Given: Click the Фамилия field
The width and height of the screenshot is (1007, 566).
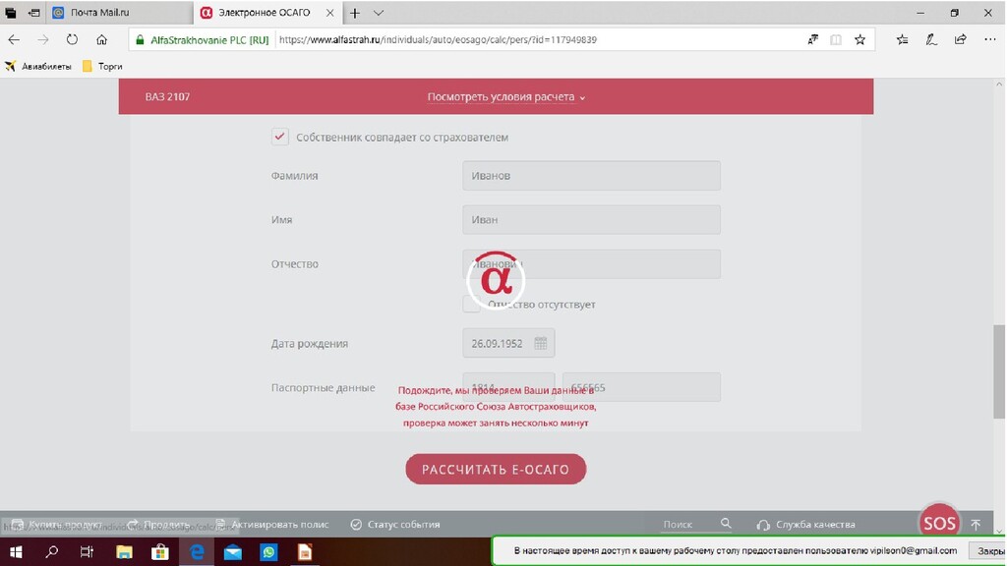Looking at the screenshot, I should click(x=591, y=175).
